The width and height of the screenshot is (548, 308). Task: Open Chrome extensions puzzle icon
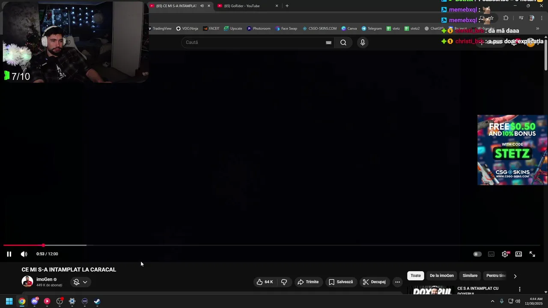point(506,18)
